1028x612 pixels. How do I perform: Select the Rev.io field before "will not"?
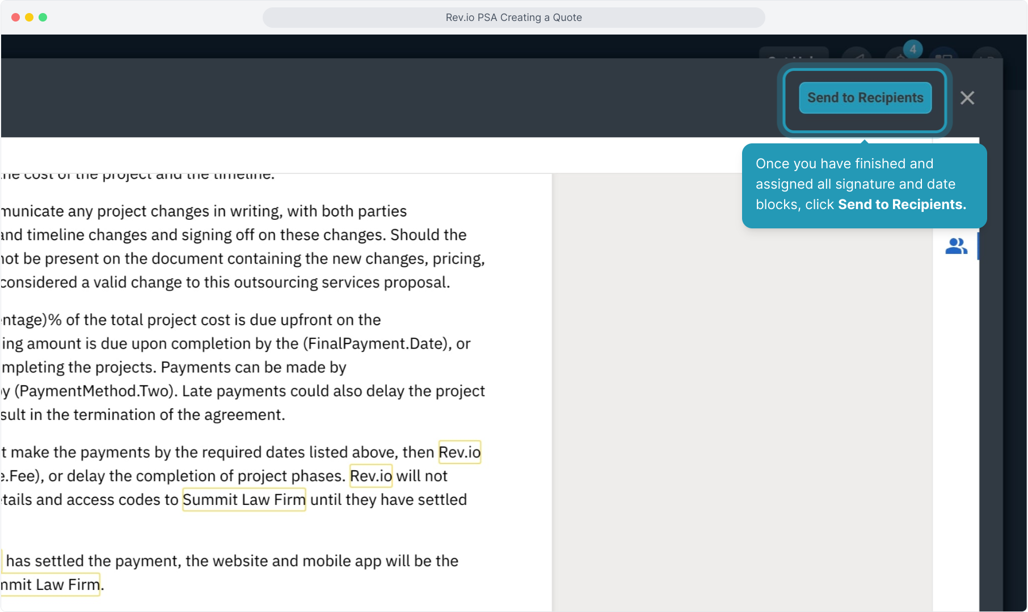pos(371,476)
